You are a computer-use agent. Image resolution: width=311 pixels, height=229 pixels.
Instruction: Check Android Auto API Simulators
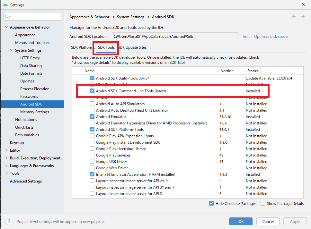pyautogui.click(x=92, y=104)
